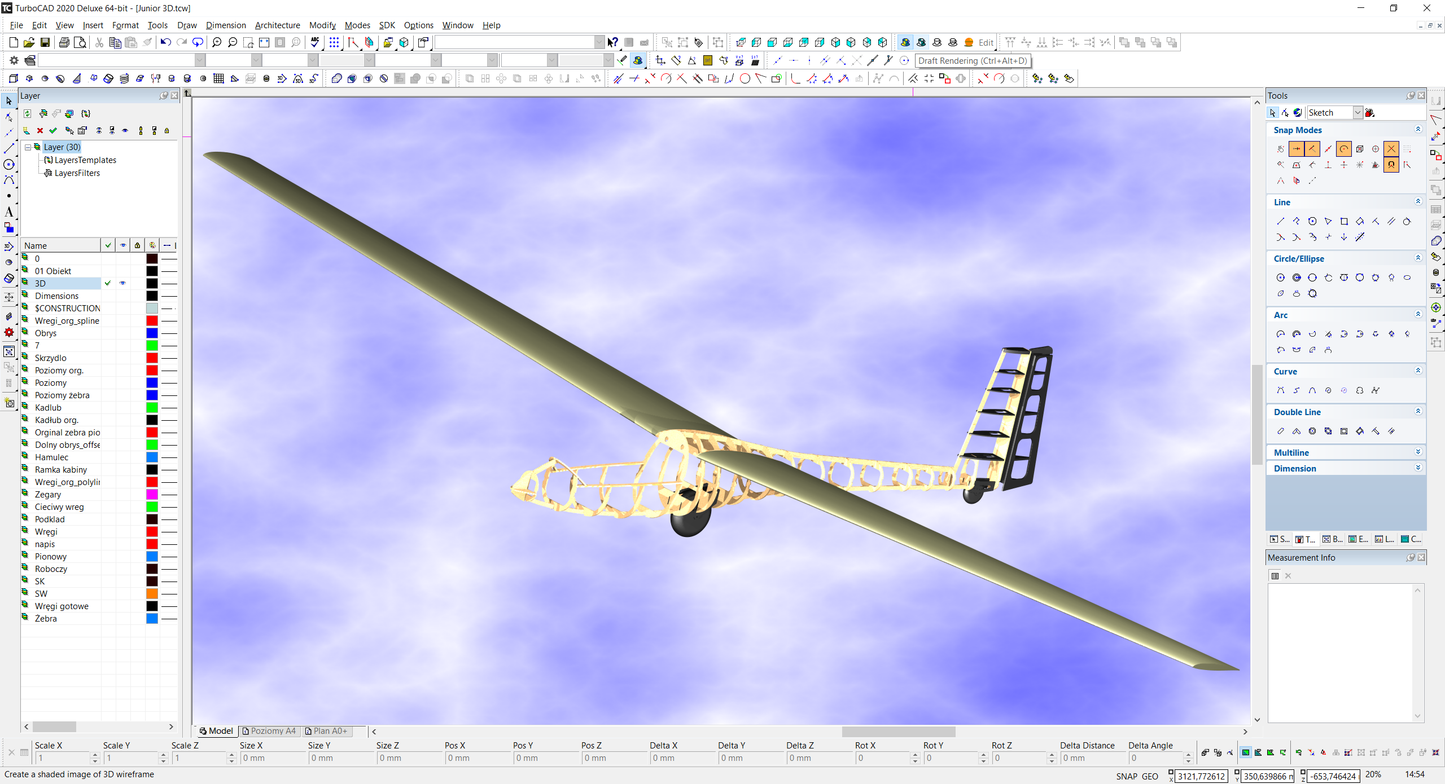Click the Save file icon
The image size is (1445, 784).
(x=45, y=42)
